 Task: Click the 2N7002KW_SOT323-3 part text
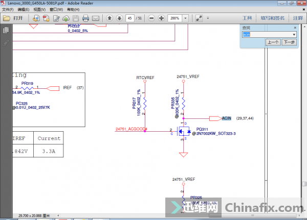(216, 133)
